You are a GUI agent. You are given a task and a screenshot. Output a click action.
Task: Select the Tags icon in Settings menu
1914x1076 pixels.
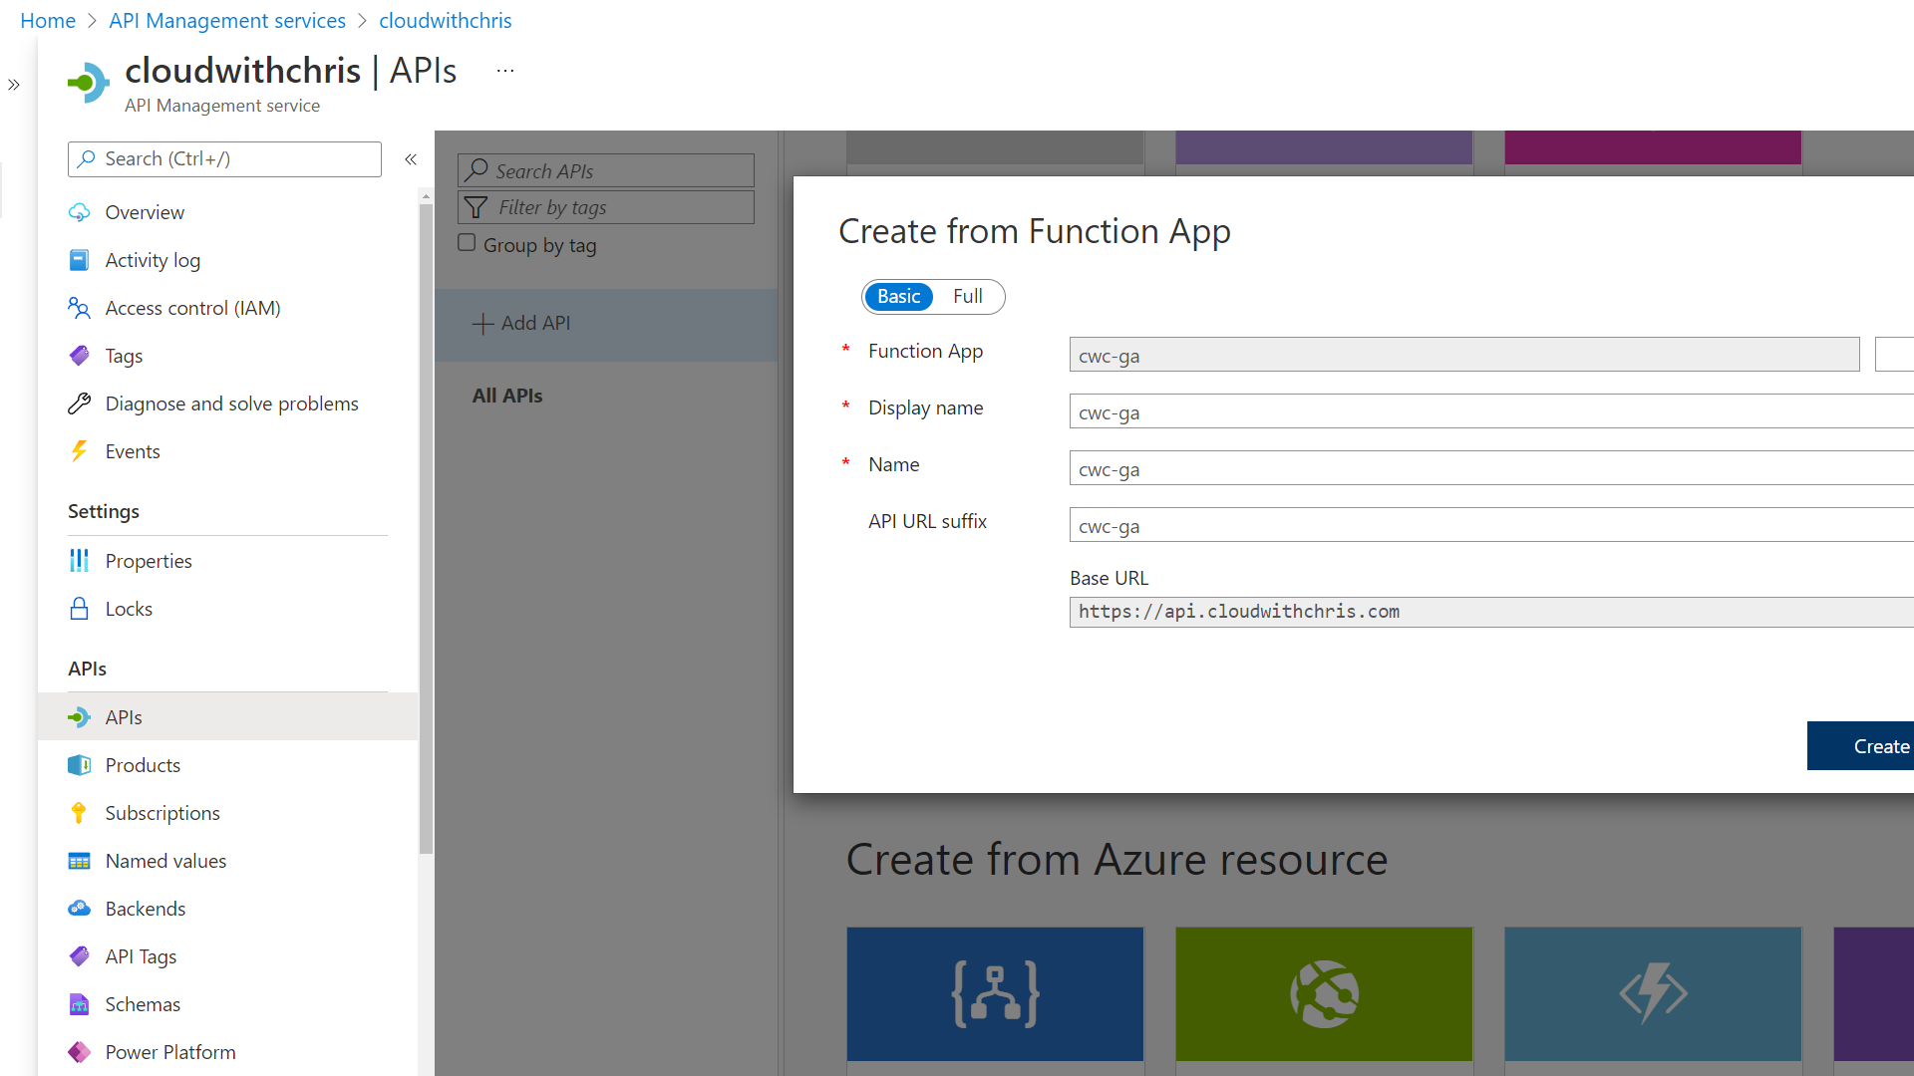pyautogui.click(x=79, y=356)
